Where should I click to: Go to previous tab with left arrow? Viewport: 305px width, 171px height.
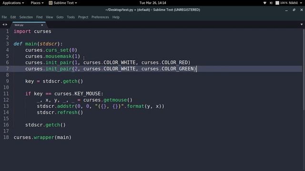pos(3,24)
